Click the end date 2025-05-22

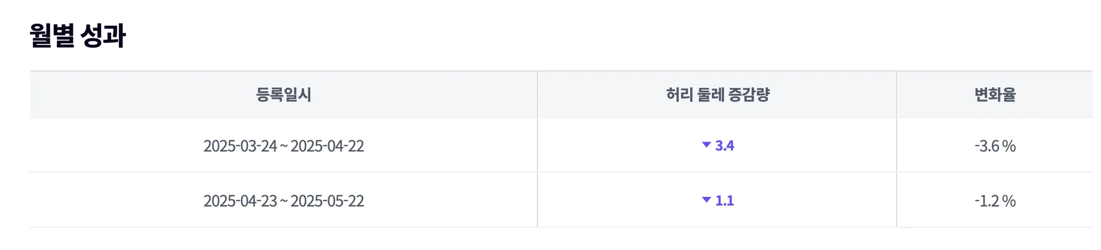[x=327, y=201]
